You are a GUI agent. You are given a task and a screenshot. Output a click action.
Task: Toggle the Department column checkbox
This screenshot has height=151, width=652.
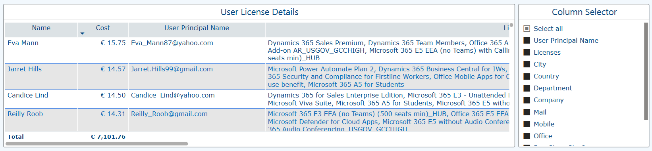tap(527, 88)
